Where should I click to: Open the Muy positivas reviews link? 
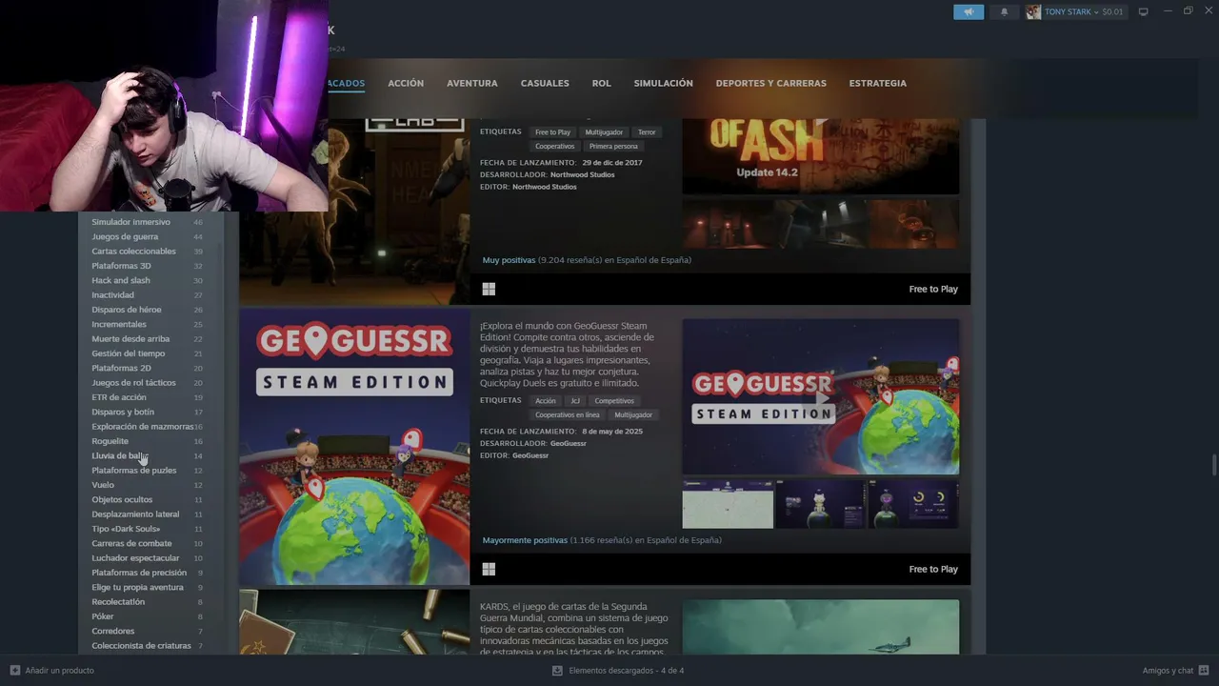509,260
